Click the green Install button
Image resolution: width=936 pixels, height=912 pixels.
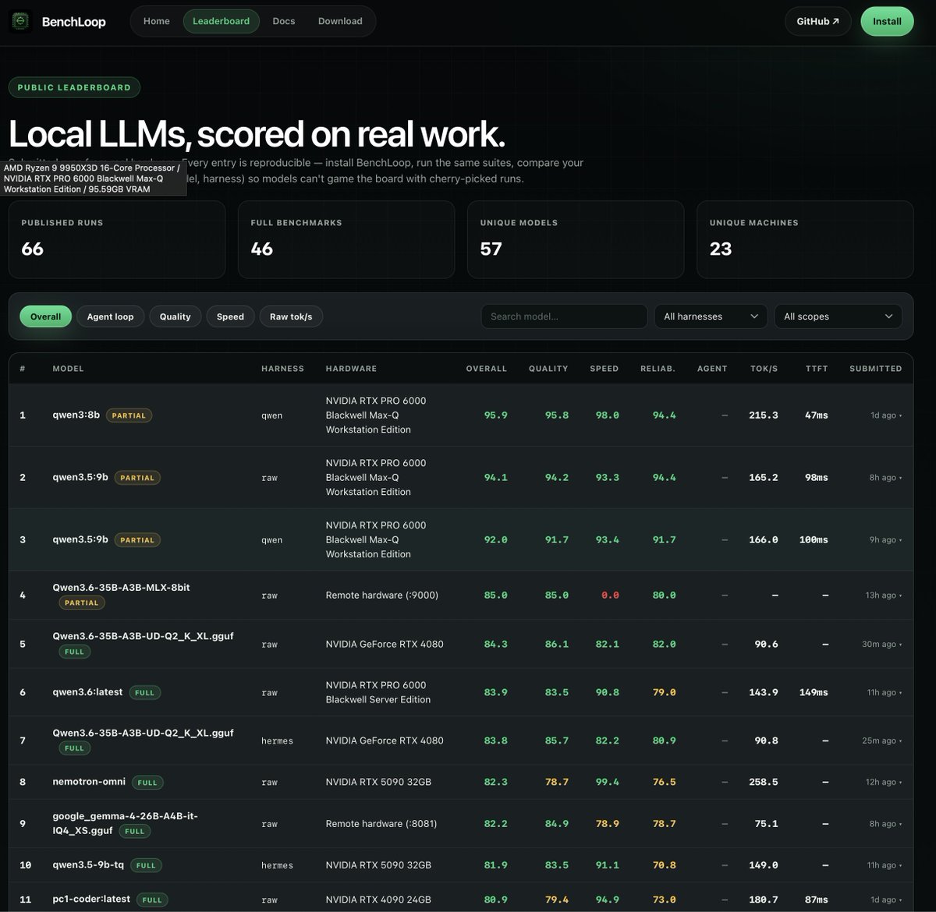click(887, 21)
